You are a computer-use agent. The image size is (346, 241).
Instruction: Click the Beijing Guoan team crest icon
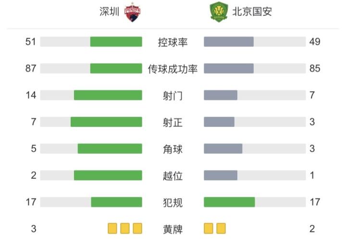coord(218,13)
